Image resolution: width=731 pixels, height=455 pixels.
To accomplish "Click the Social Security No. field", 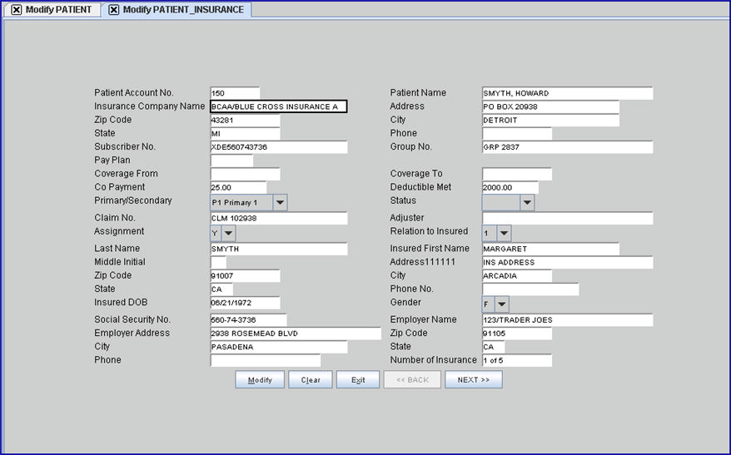I will coord(248,320).
